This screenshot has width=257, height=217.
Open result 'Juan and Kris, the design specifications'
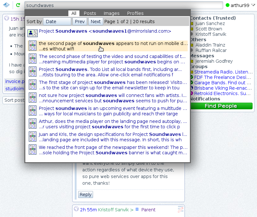(113, 137)
